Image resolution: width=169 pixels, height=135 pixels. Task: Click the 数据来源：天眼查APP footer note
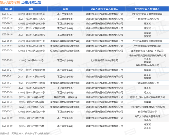[25, 134]
